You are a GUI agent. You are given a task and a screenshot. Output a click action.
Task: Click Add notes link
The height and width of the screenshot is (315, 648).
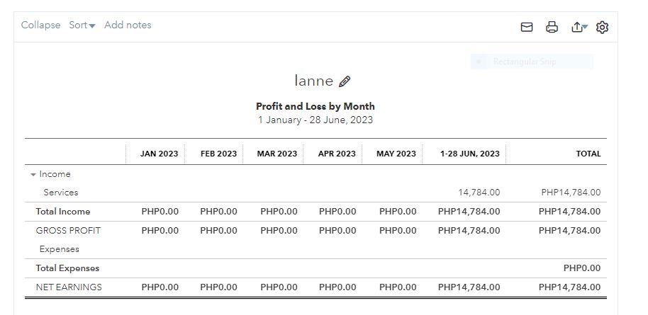(128, 25)
